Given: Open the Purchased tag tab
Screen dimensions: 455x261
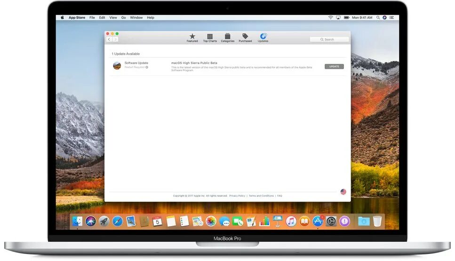Looking at the screenshot, I should pos(245,38).
